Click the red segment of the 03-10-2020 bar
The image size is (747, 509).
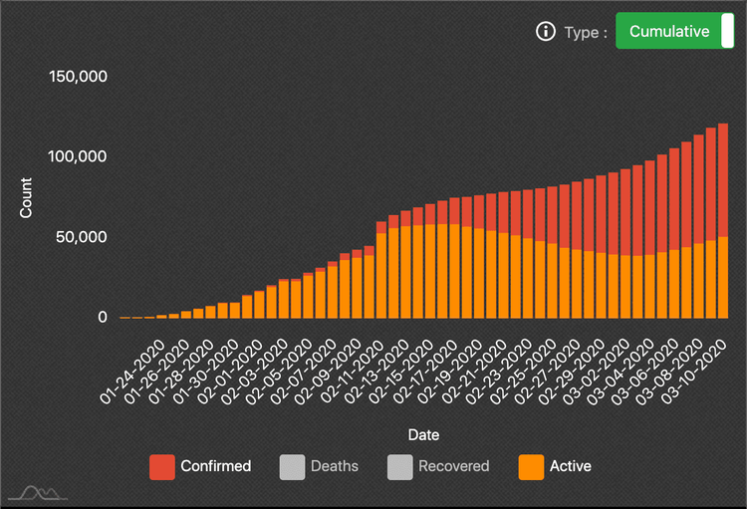724,179
